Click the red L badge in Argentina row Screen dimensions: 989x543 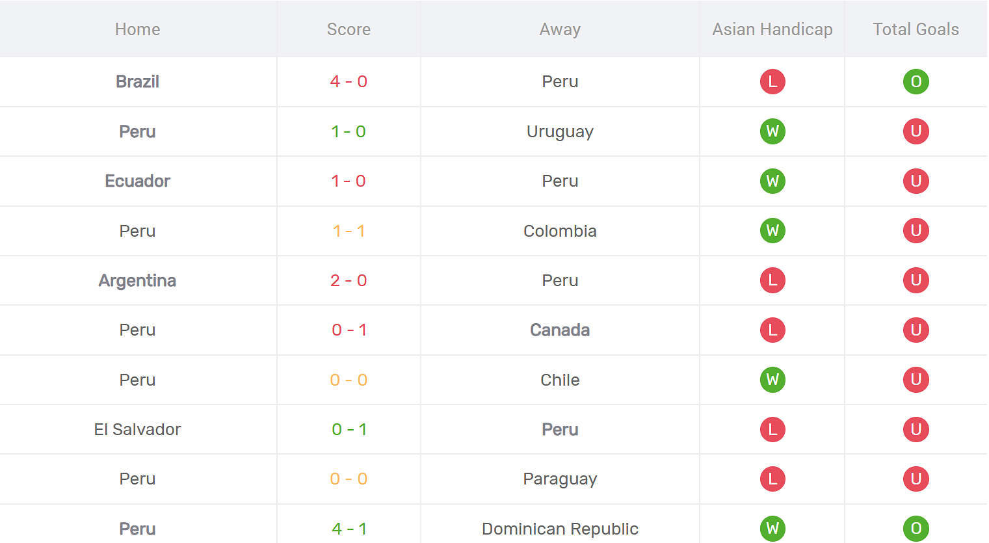(x=772, y=280)
